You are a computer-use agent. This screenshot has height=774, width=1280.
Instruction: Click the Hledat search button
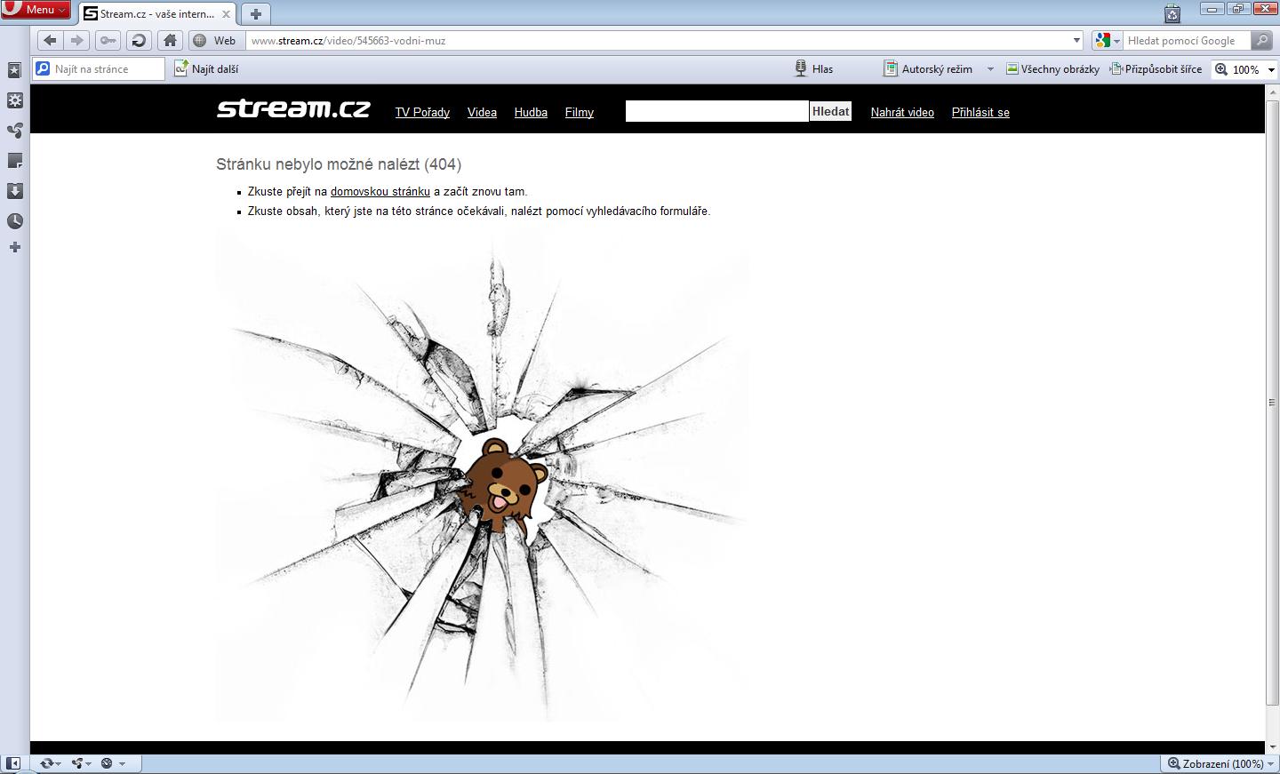pos(830,111)
